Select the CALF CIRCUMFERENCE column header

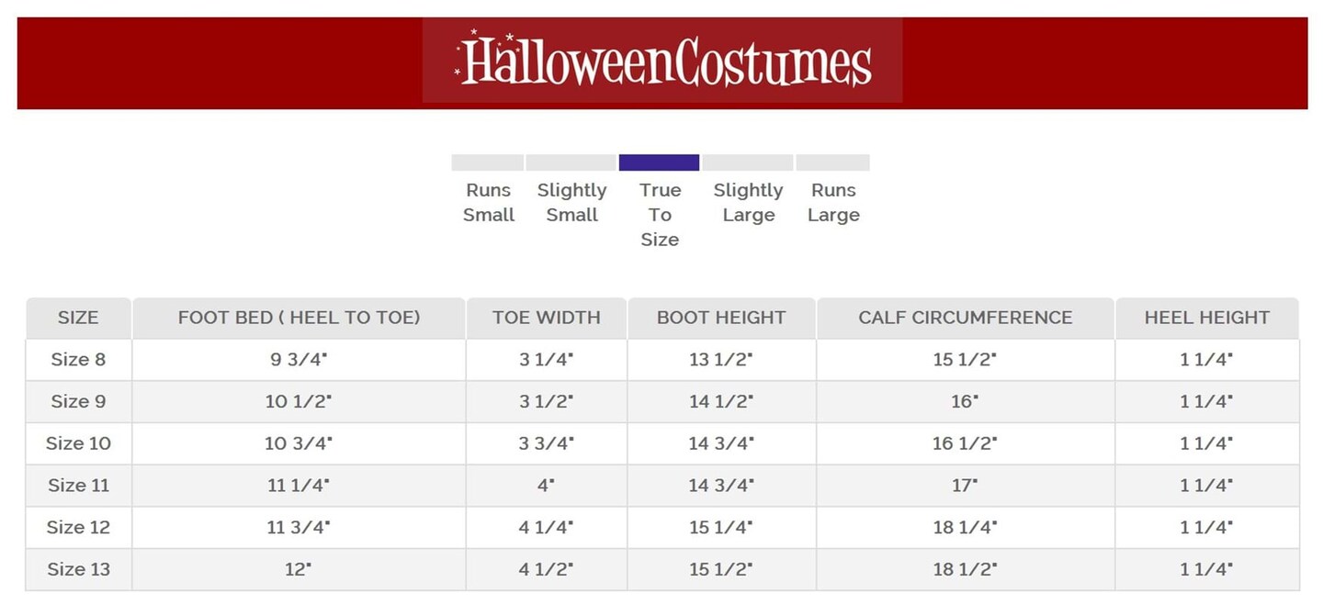coord(965,318)
